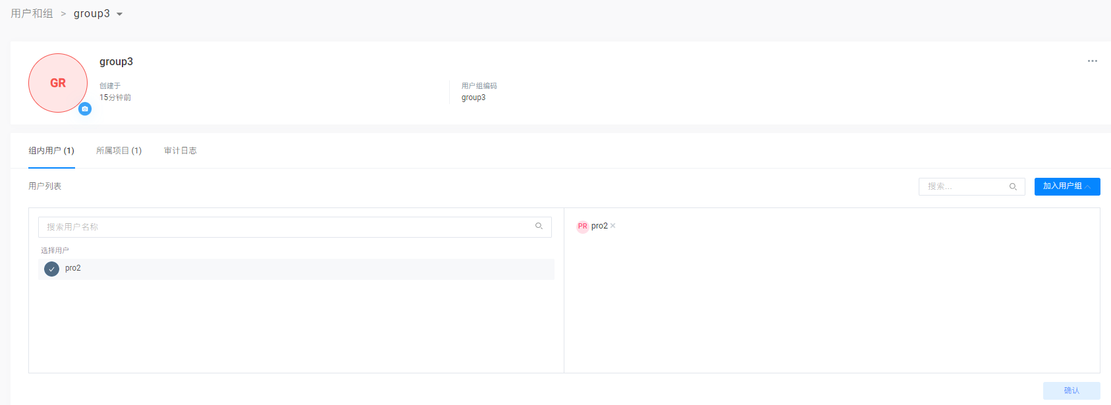1111x405 pixels.
Task: Click the group3 text in the breadcrumb
Action: pos(92,14)
